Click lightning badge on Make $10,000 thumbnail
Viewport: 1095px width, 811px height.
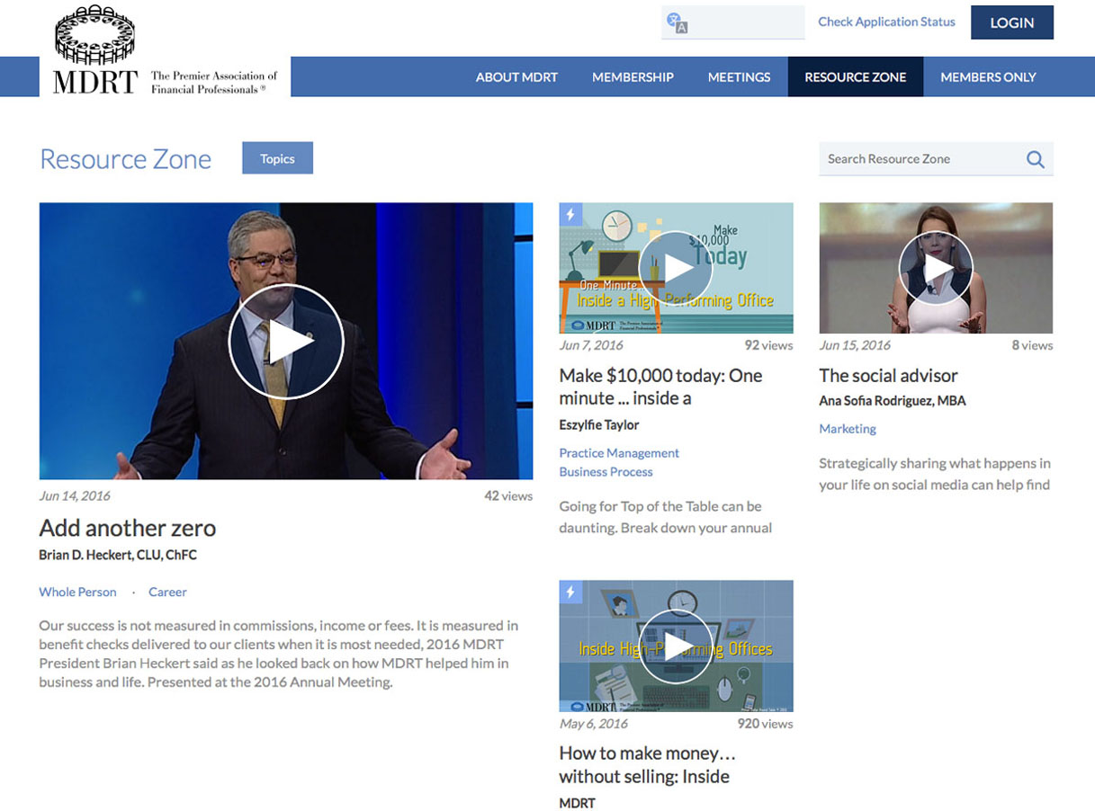(x=570, y=214)
